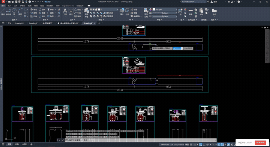Toggle polar tracking in status bar
The width and height of the screenshot is (270, 147).
[208, 145]
